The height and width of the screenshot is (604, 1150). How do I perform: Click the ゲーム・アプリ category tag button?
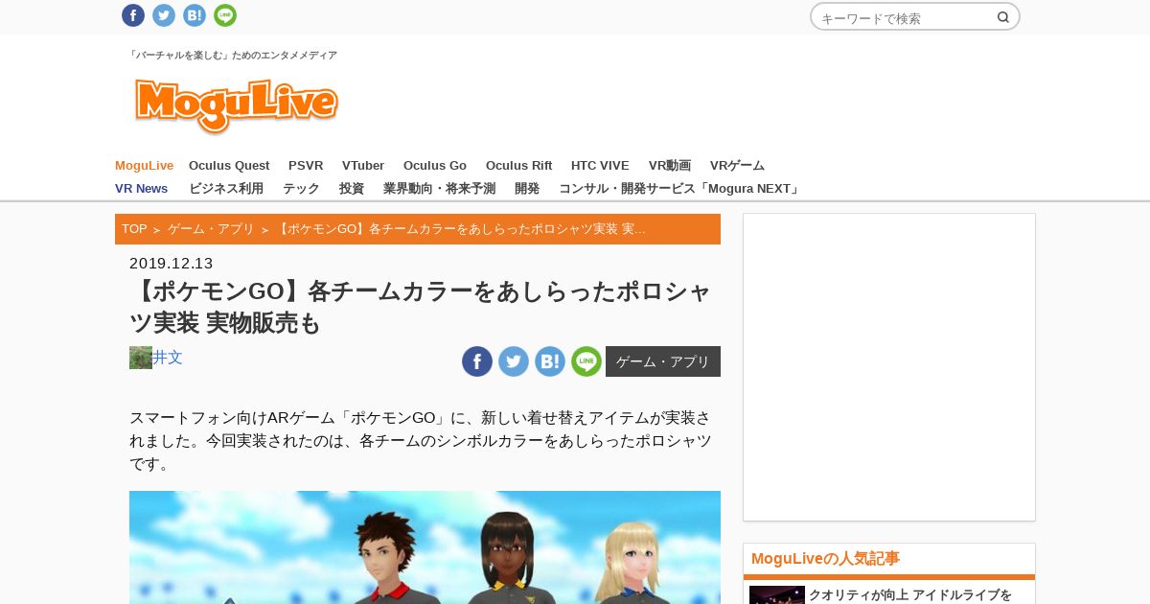663,361
